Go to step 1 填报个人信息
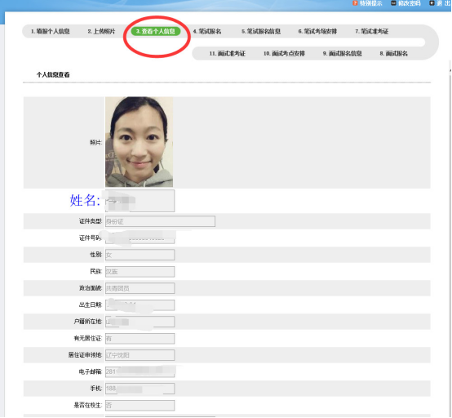Screen dimensions: 452x418 click(50, 31)
